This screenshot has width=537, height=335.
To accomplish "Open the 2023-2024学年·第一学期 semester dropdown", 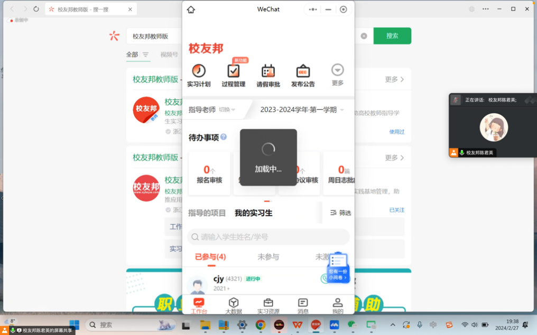I will [302, 110].
